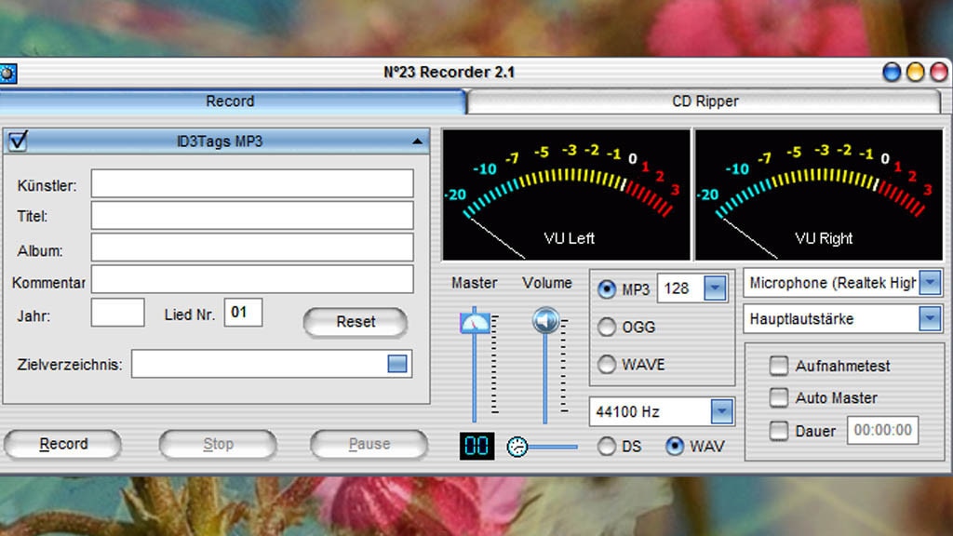953x536 pixels.
Task: Select the OGG format radio button
Action: coord(607,327)
